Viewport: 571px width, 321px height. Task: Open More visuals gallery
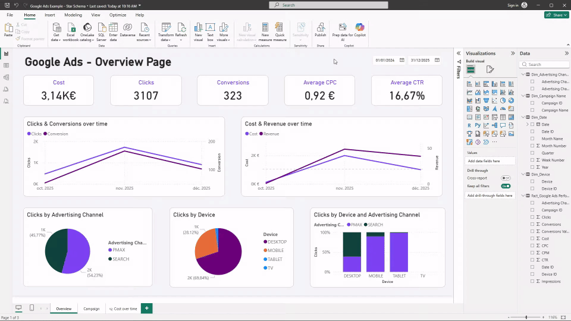(224, 32)
